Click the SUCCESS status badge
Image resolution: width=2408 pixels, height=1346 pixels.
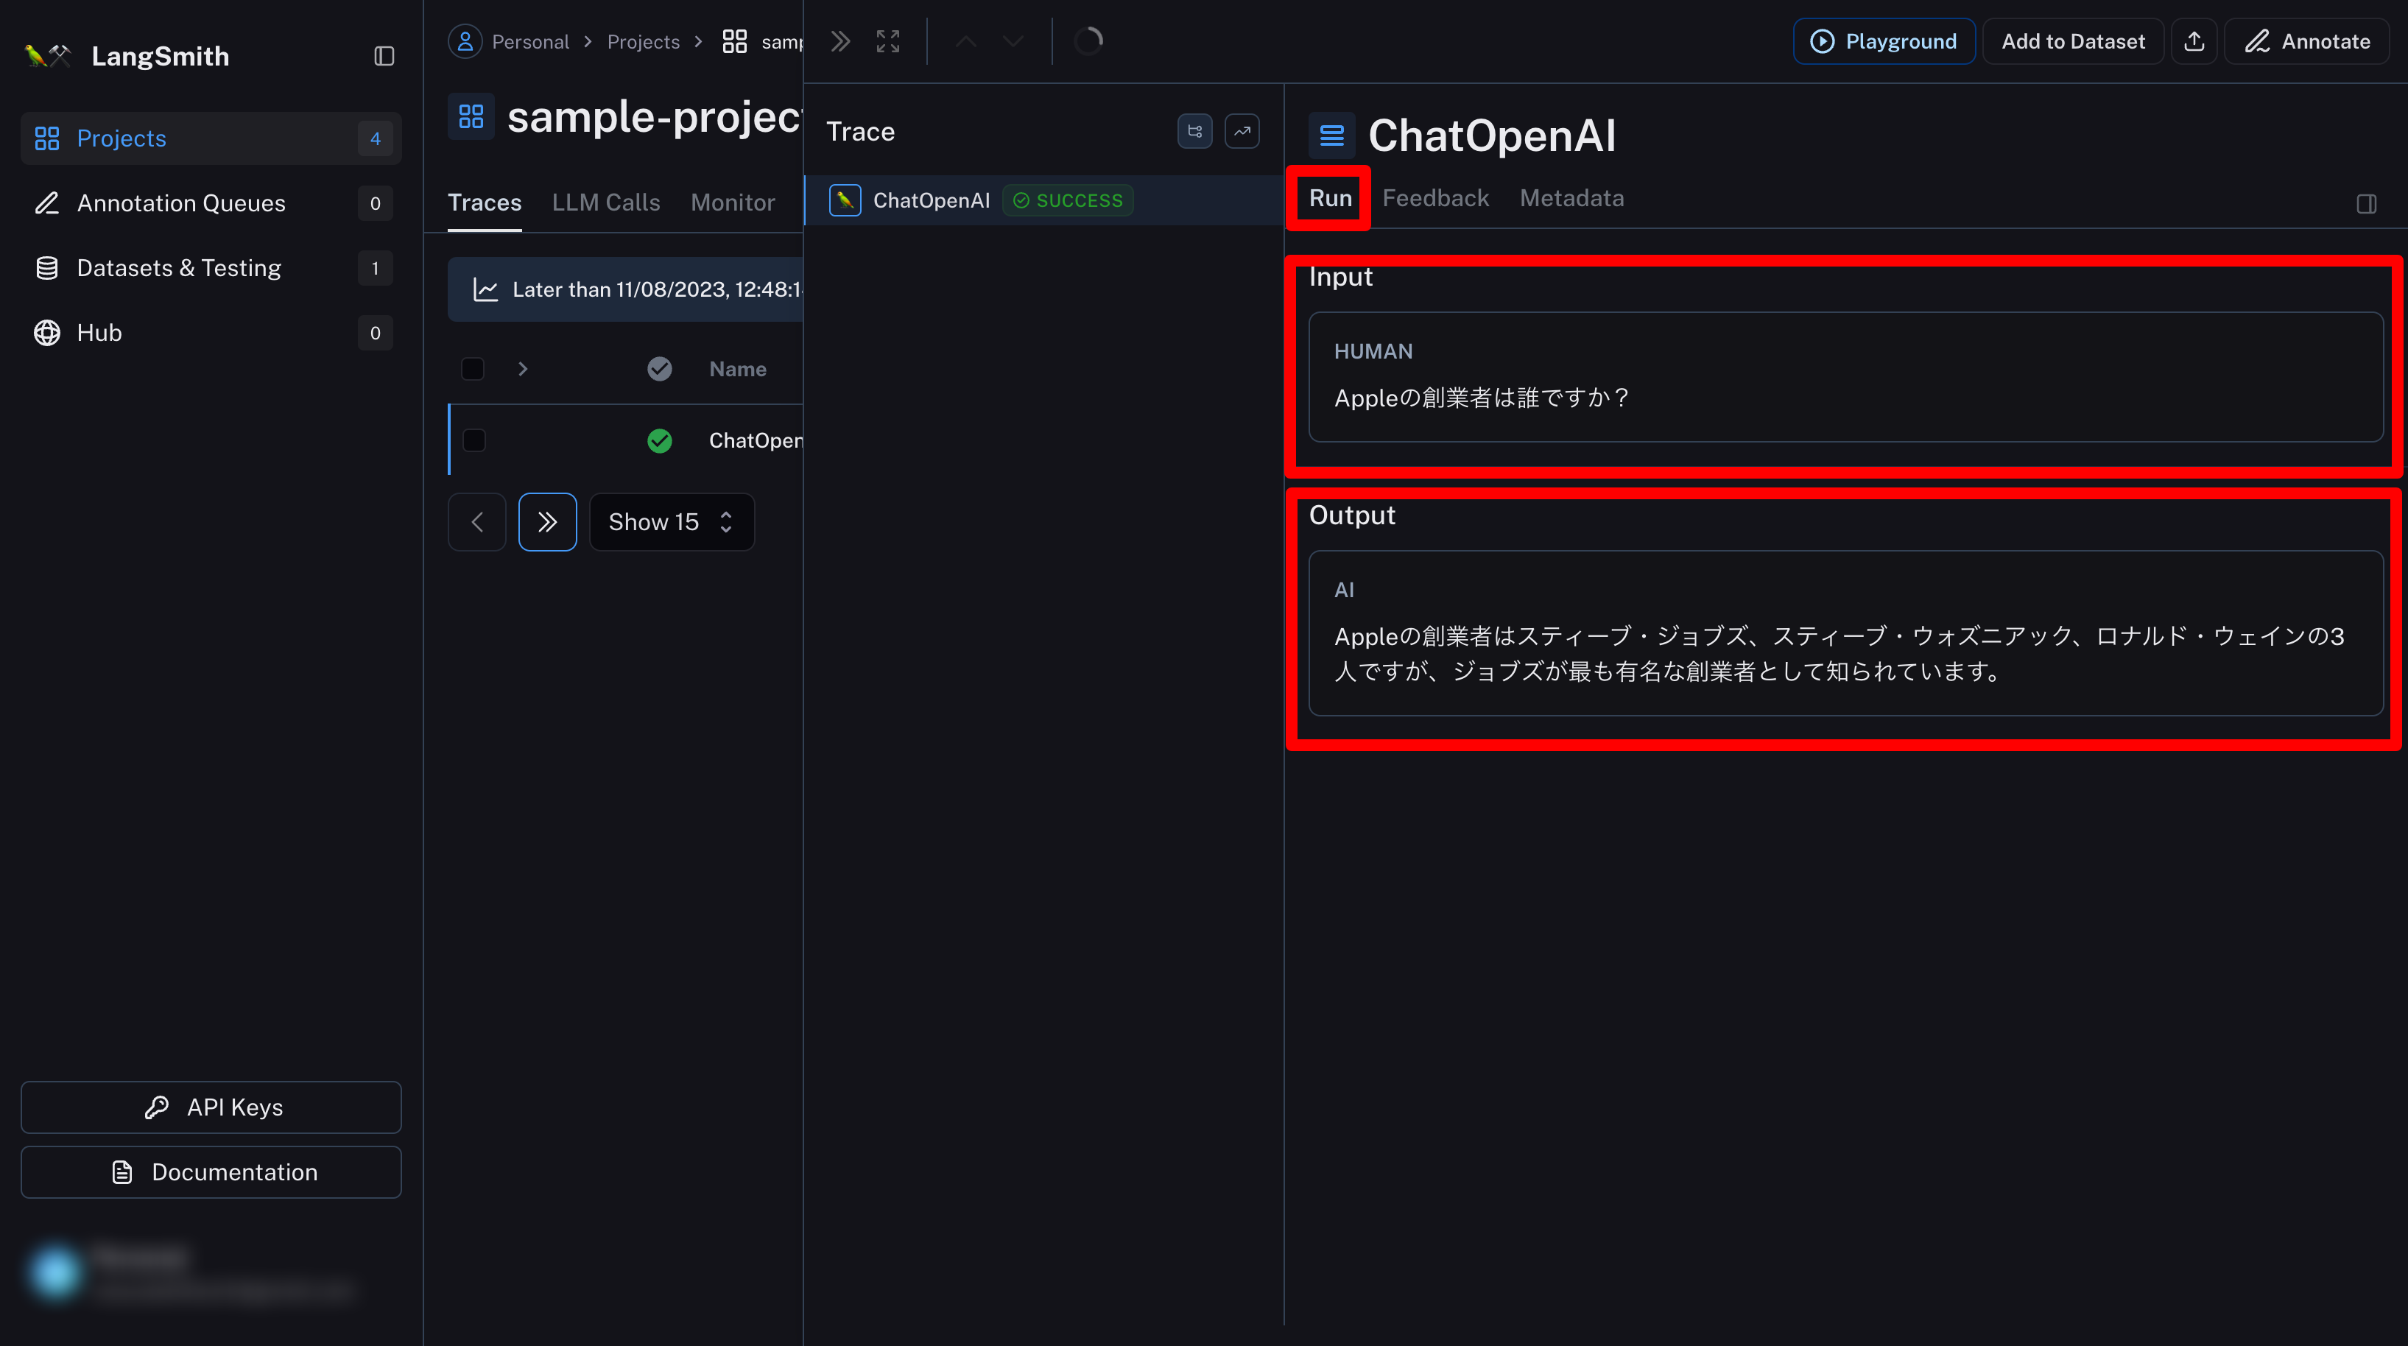[1069, 200]
